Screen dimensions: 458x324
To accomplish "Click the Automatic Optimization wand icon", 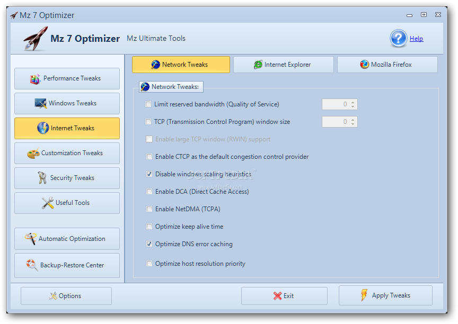I will click(30, 239).
